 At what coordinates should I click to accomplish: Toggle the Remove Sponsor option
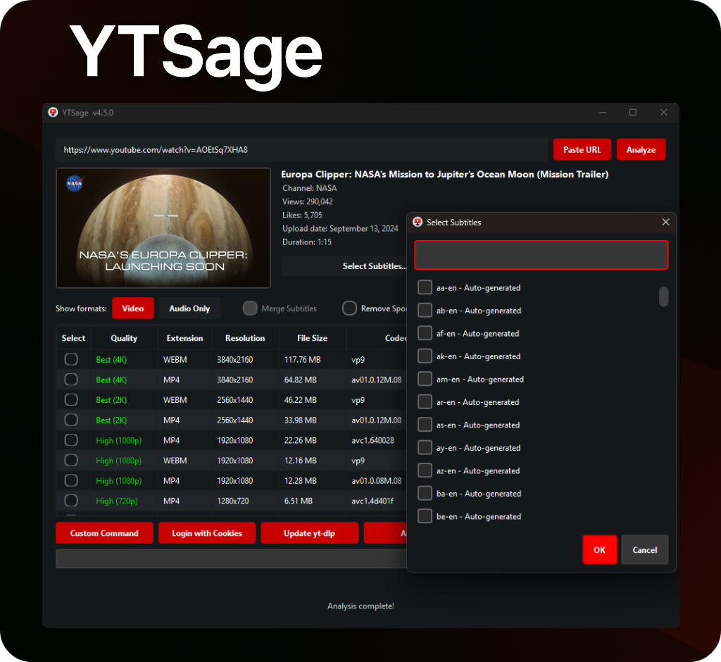pos(349,308)
